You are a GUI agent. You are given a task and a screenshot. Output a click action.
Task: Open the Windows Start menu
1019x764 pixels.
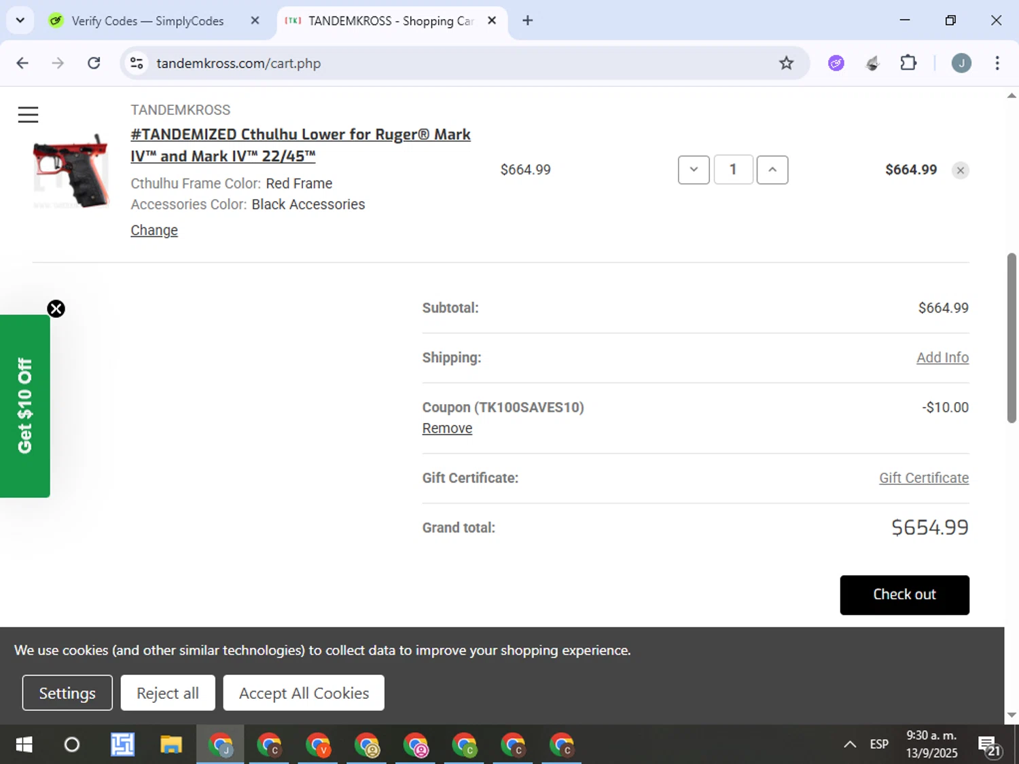pyautogui.click(x=24, y=745)
